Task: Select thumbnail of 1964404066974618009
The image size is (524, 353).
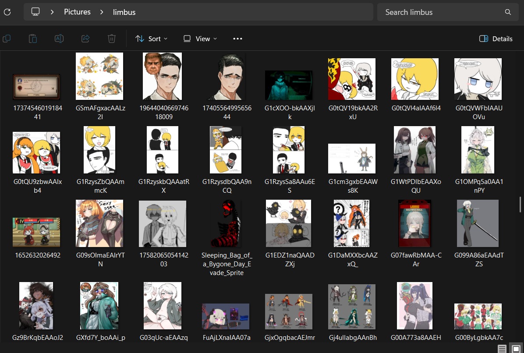Action: (163, 76)
